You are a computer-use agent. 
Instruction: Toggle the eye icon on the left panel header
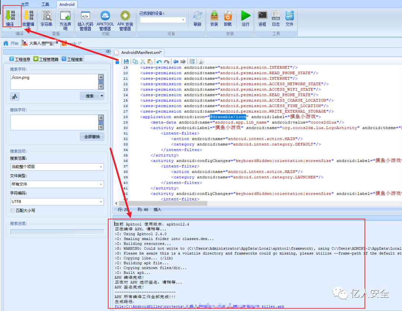[108, 51]
